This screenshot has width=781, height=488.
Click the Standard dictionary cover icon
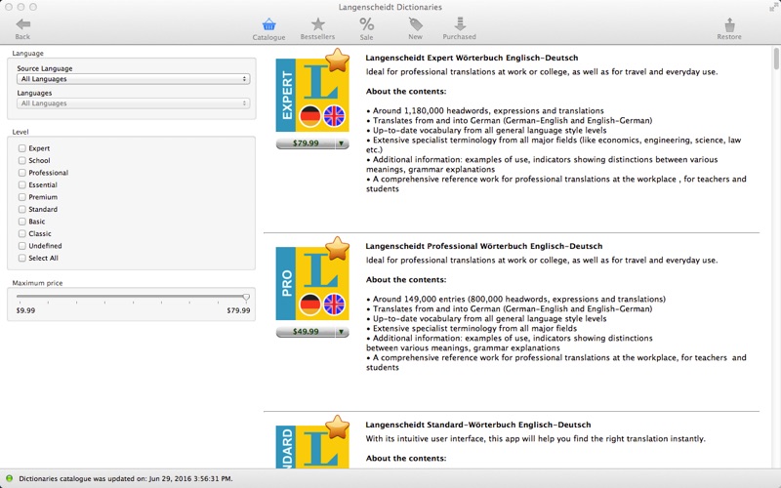[312, 447]
